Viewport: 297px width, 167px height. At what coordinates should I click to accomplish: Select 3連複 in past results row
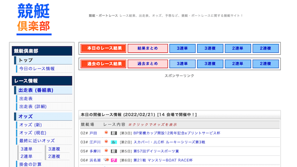210,64
